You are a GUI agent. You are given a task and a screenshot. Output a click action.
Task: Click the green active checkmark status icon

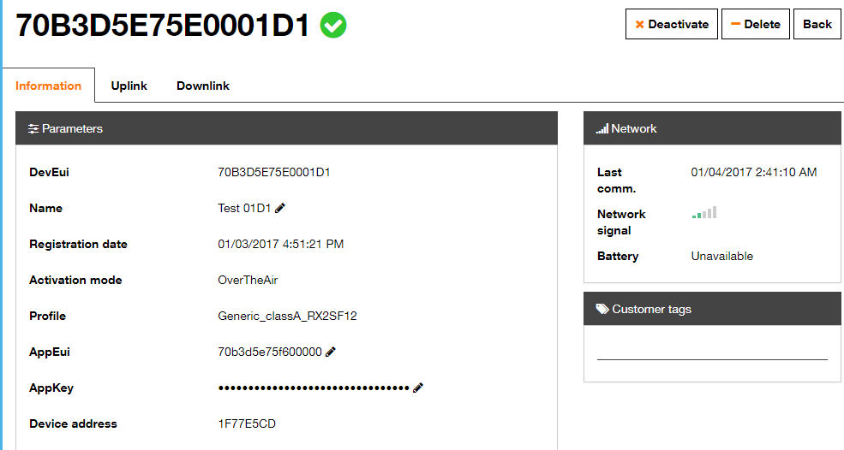coord(333,26)
